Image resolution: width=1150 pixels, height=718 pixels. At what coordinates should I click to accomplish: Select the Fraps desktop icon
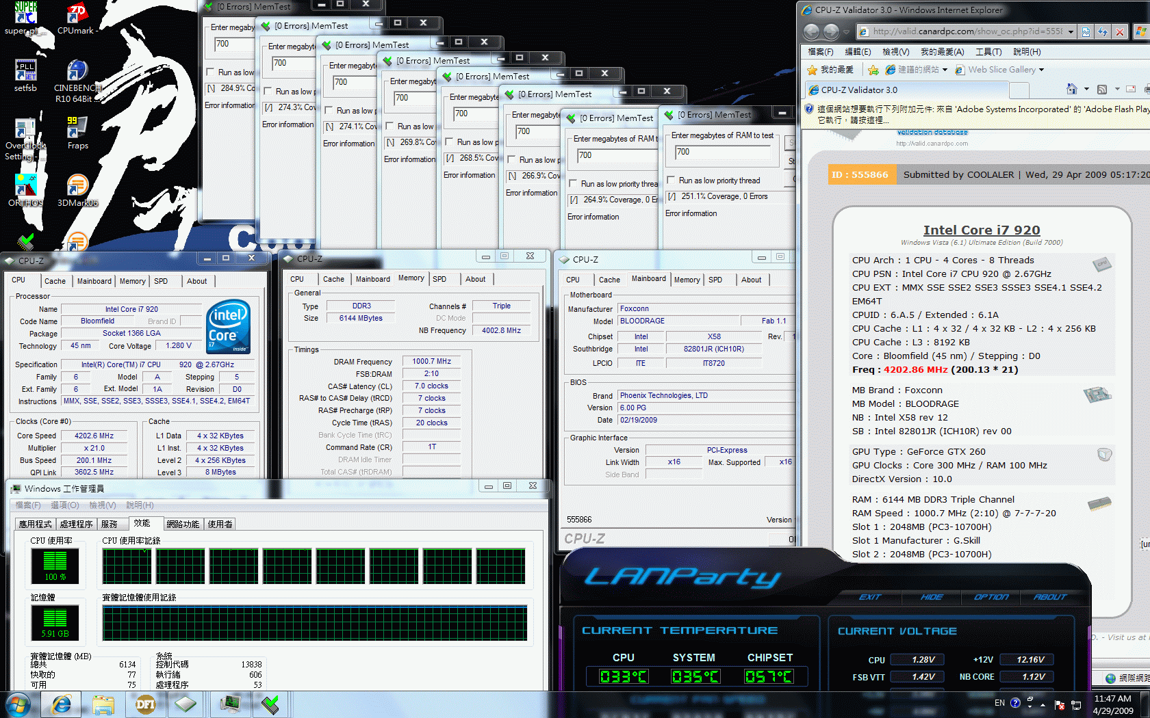point(77,133)
